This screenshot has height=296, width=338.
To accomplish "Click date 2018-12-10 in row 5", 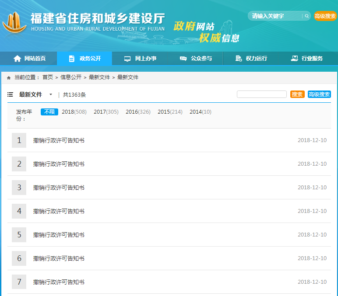I will coord(312,235).
